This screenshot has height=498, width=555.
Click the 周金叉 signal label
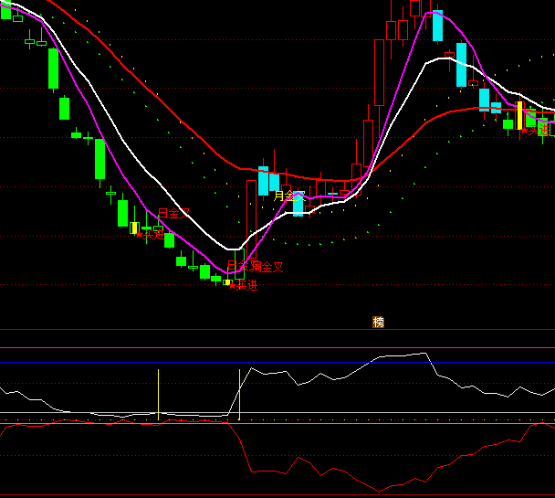pos(266,267)
